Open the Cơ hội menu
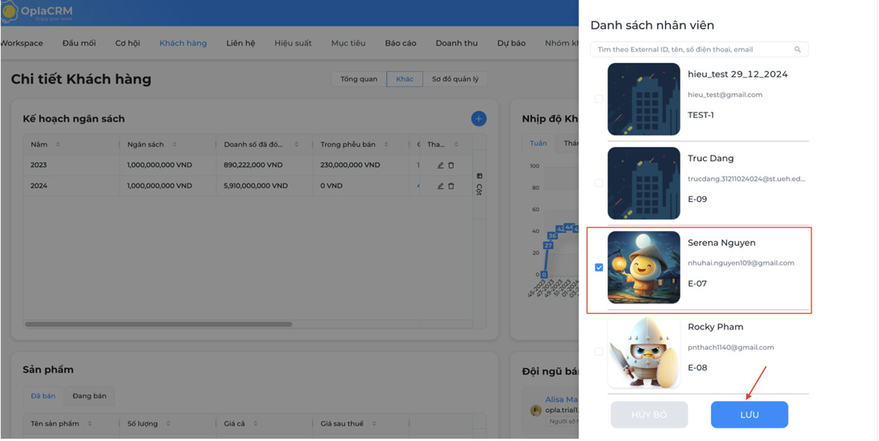Viewport: 879px width, 441px height. point(128,43)
